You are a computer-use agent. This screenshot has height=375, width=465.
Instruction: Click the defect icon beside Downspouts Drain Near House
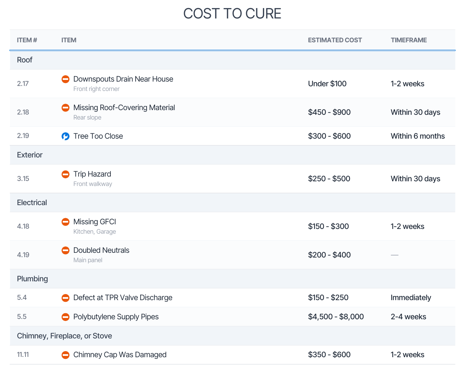pos(65,79)
